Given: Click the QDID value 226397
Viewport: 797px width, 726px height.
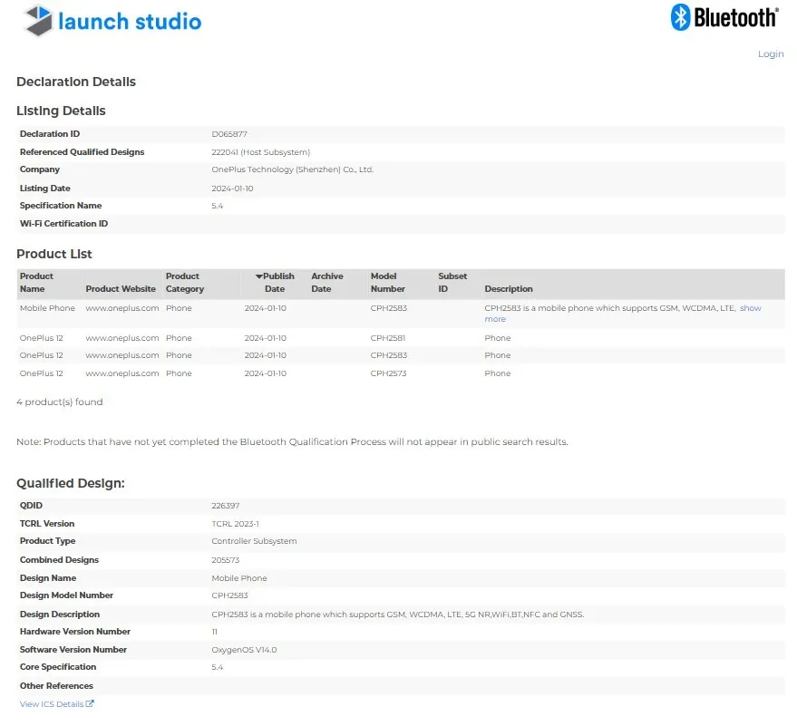Looking at the screenshot, I should click(225, 506).
